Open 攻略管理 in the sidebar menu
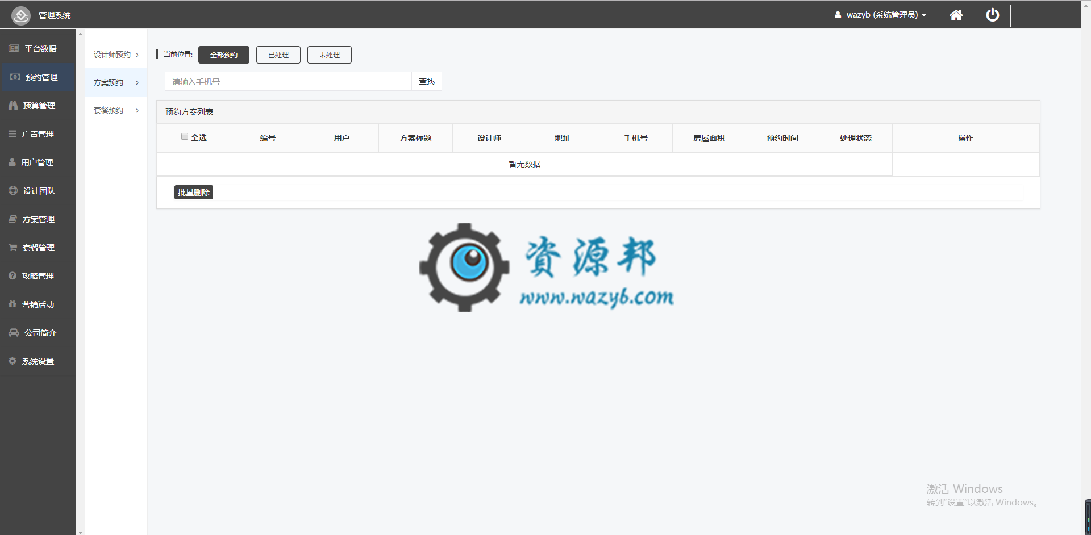Image resolution: width=1091 pixels, height=535 pixels. click(38, 276)
